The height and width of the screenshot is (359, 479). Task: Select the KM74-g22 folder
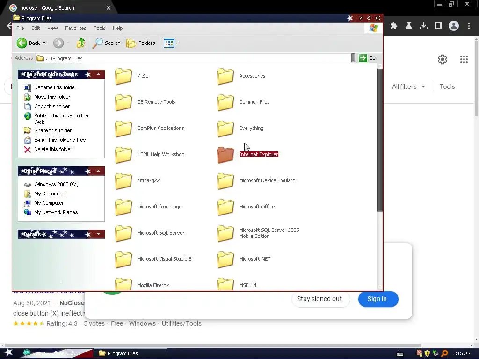123,181
